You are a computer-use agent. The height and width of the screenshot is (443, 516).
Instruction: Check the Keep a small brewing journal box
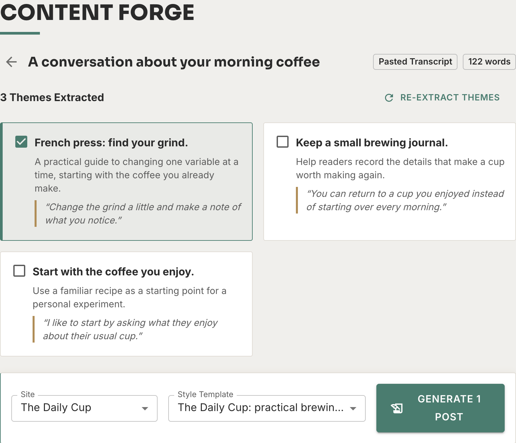[283, 142]
